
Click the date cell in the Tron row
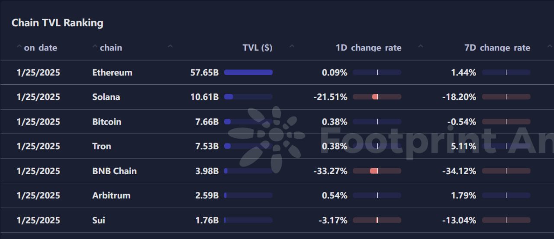(38, 146)
